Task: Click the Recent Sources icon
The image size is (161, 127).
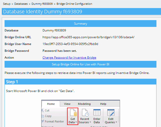Action: coord(85,112)
